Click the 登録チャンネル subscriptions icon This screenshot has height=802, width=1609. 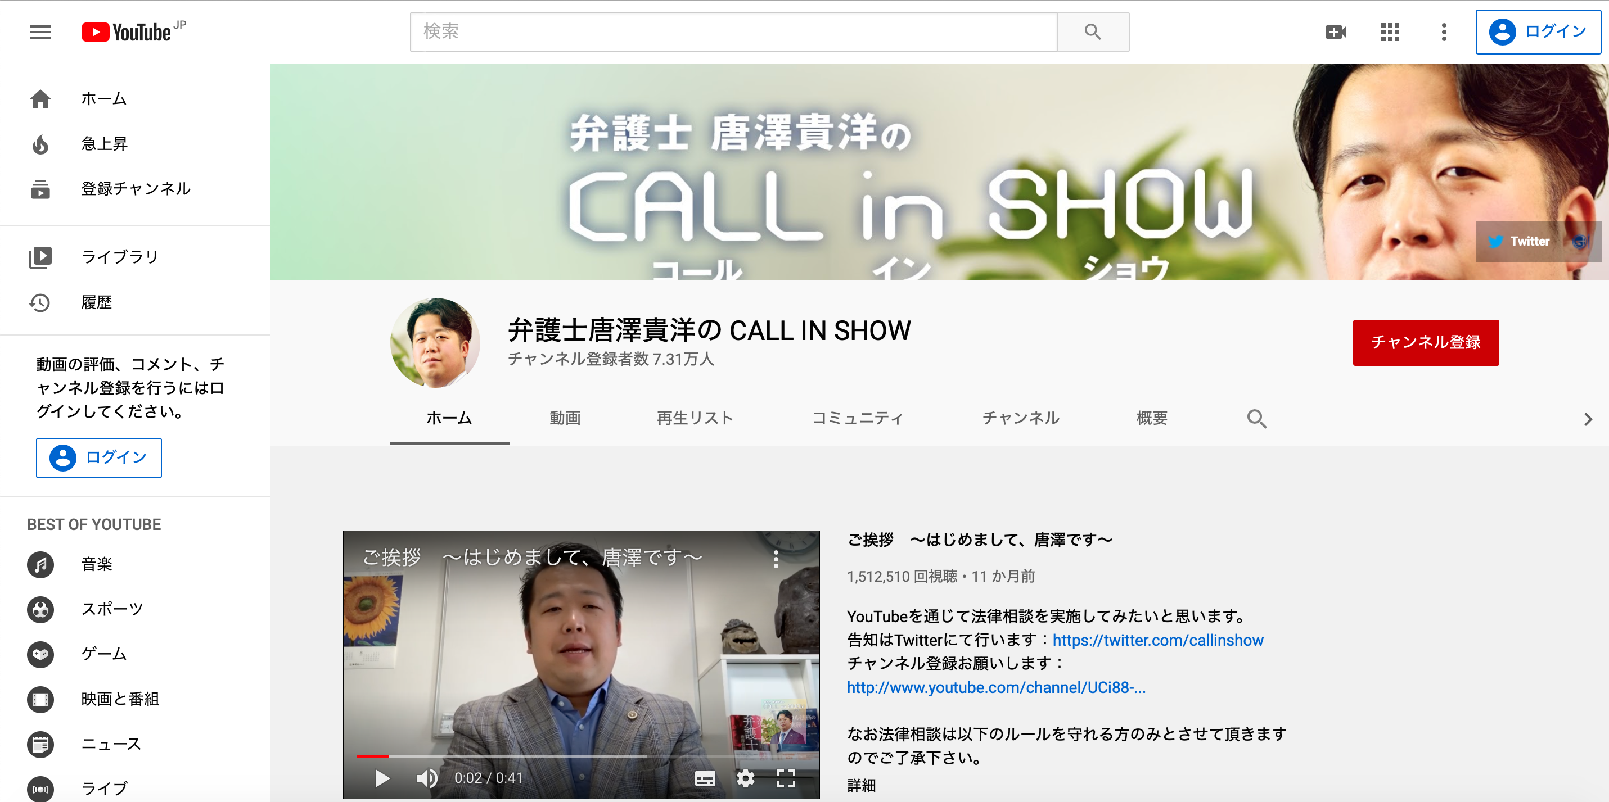coord(40,189)
